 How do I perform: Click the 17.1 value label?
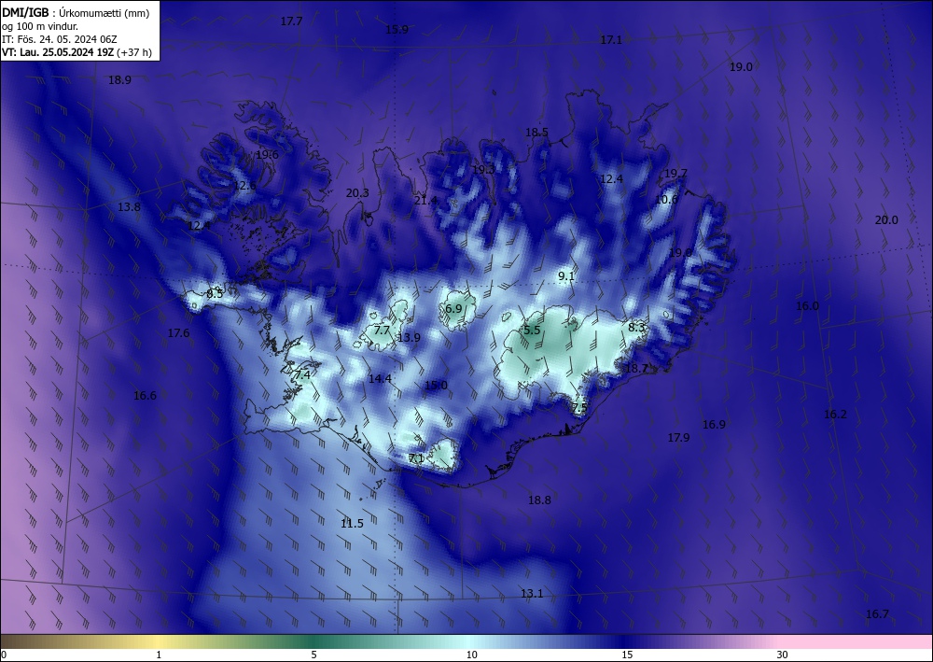(x=611, y=40)
